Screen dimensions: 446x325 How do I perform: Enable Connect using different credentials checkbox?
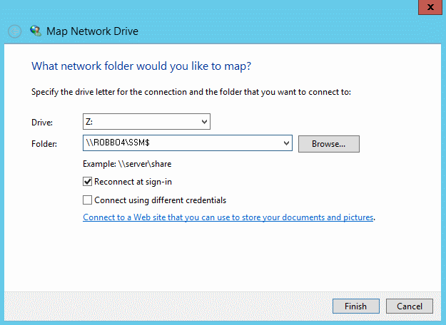[87, 200]
